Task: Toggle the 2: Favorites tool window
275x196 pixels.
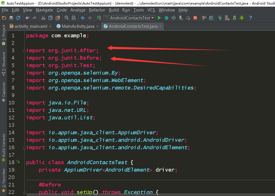Action: pos(3,180)
